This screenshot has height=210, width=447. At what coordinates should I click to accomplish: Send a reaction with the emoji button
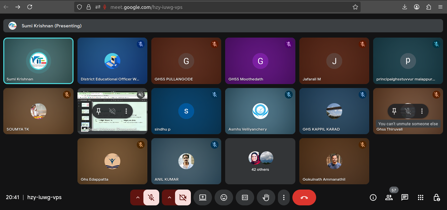(224, 197)
